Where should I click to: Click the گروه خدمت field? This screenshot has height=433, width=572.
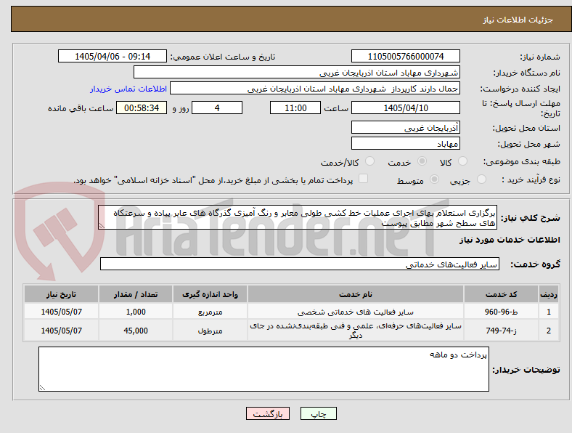tap(300, 264)
